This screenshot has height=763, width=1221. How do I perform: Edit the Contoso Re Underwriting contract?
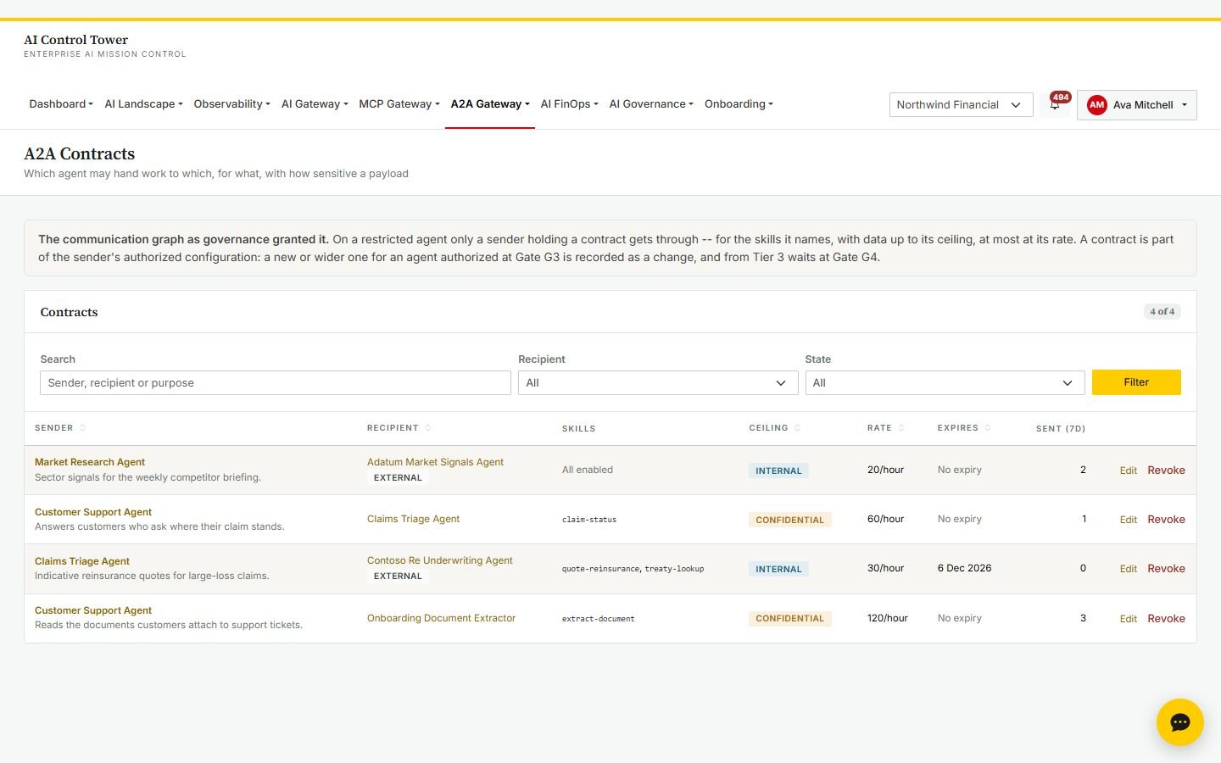click(x=1128, y=569)
